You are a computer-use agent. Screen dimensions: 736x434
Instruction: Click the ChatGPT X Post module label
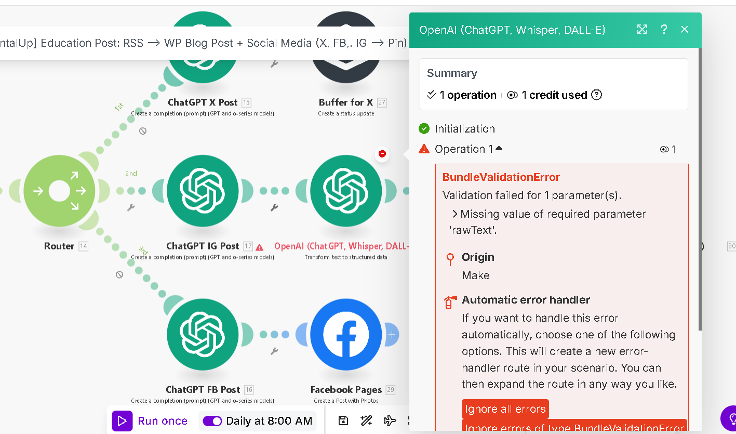tap(203, 102)
